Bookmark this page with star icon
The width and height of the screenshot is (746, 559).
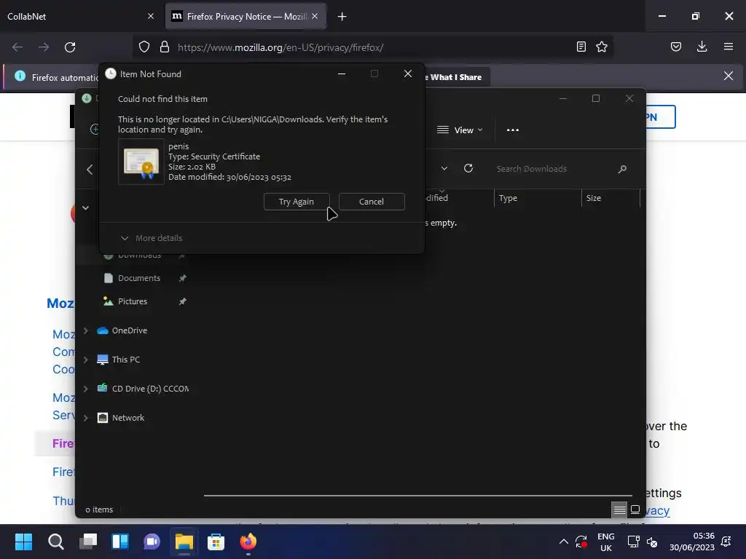tap(602, 47)
